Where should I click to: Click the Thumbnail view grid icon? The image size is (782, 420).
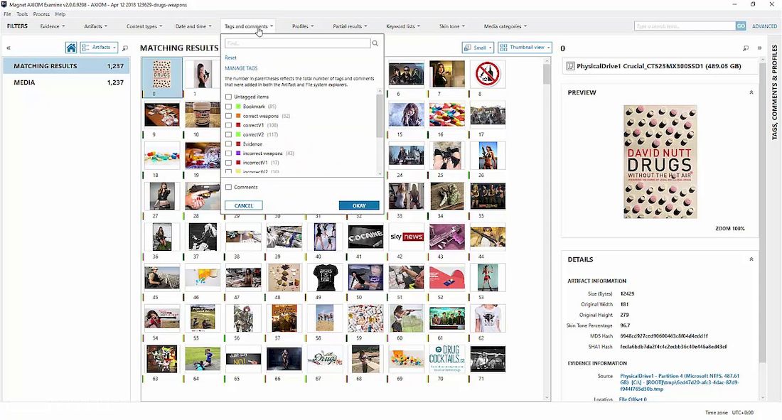tap(504, 48)
